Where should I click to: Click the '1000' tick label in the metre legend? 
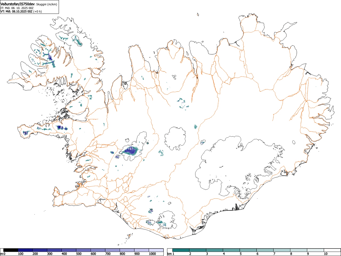point(152,254)
